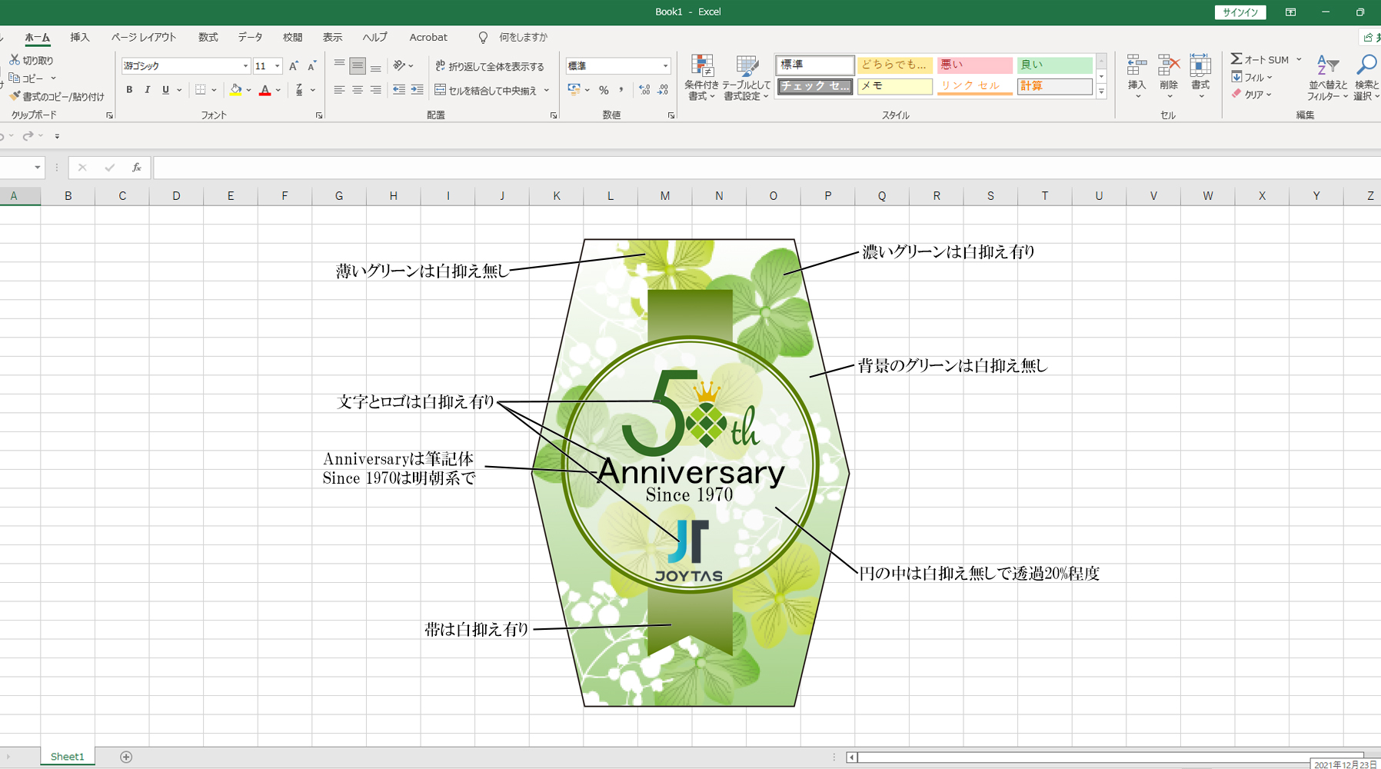Click in the formula bar input
The width and height of the screenshot is (1381, 769).
[766, 168]
